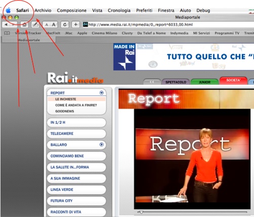The width and height of the screenshot is (254, 217).
Task: Open the Da Telef a Nome bookmark
Action: (x=152, y=33)
